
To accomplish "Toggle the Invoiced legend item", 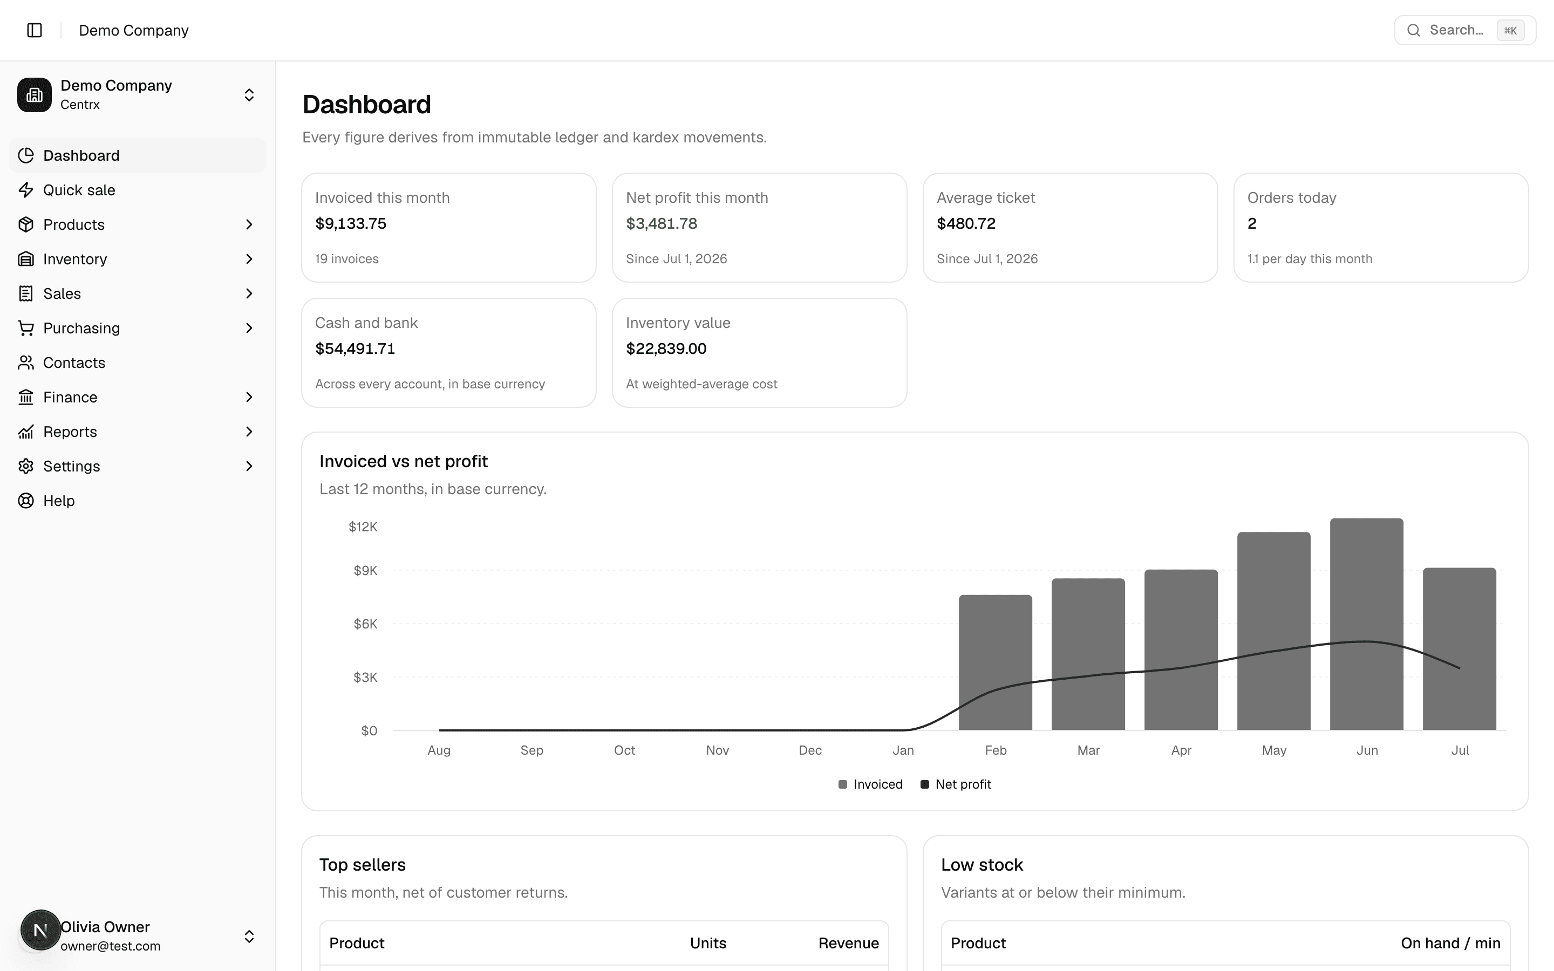I will pos(870,784).
